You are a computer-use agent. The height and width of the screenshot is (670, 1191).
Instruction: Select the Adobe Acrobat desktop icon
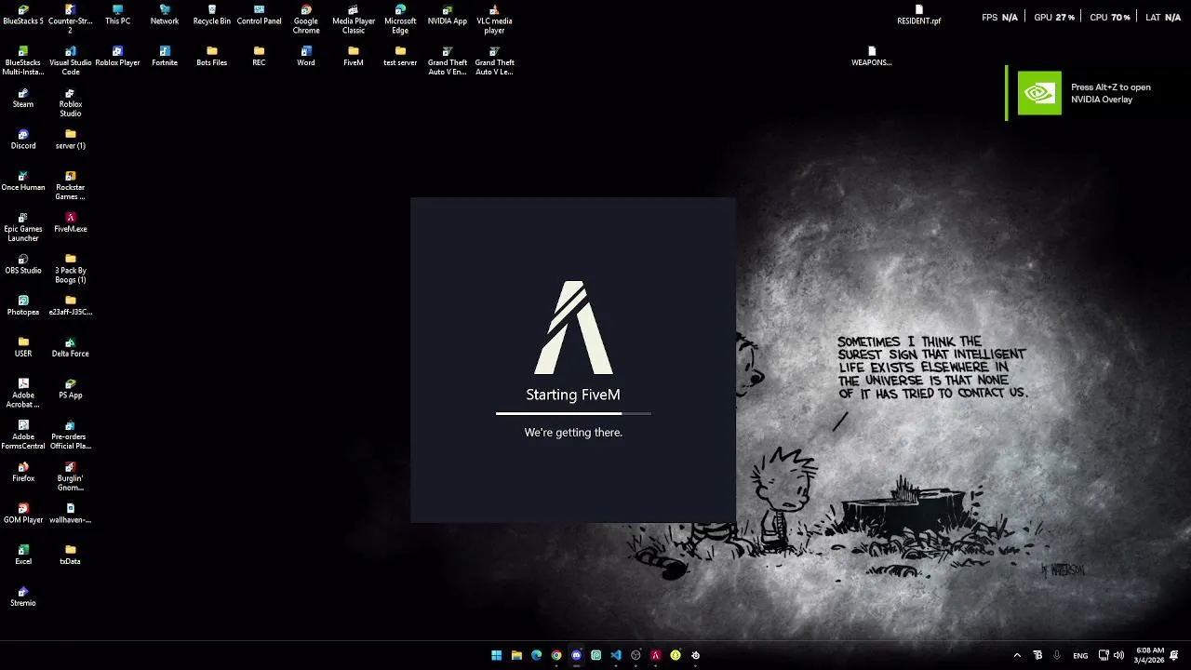(x=23, y=394)
